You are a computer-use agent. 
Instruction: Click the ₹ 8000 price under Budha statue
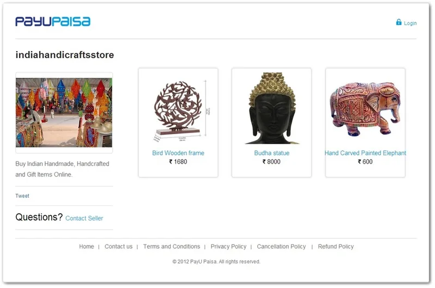tap(271, 161)
